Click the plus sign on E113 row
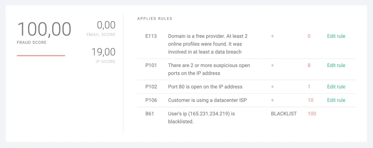373x148 pixels. 272,36
